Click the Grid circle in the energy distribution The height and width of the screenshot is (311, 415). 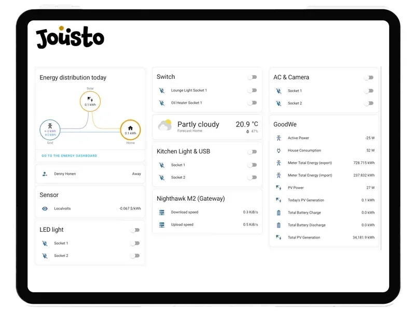coord(50,130)
